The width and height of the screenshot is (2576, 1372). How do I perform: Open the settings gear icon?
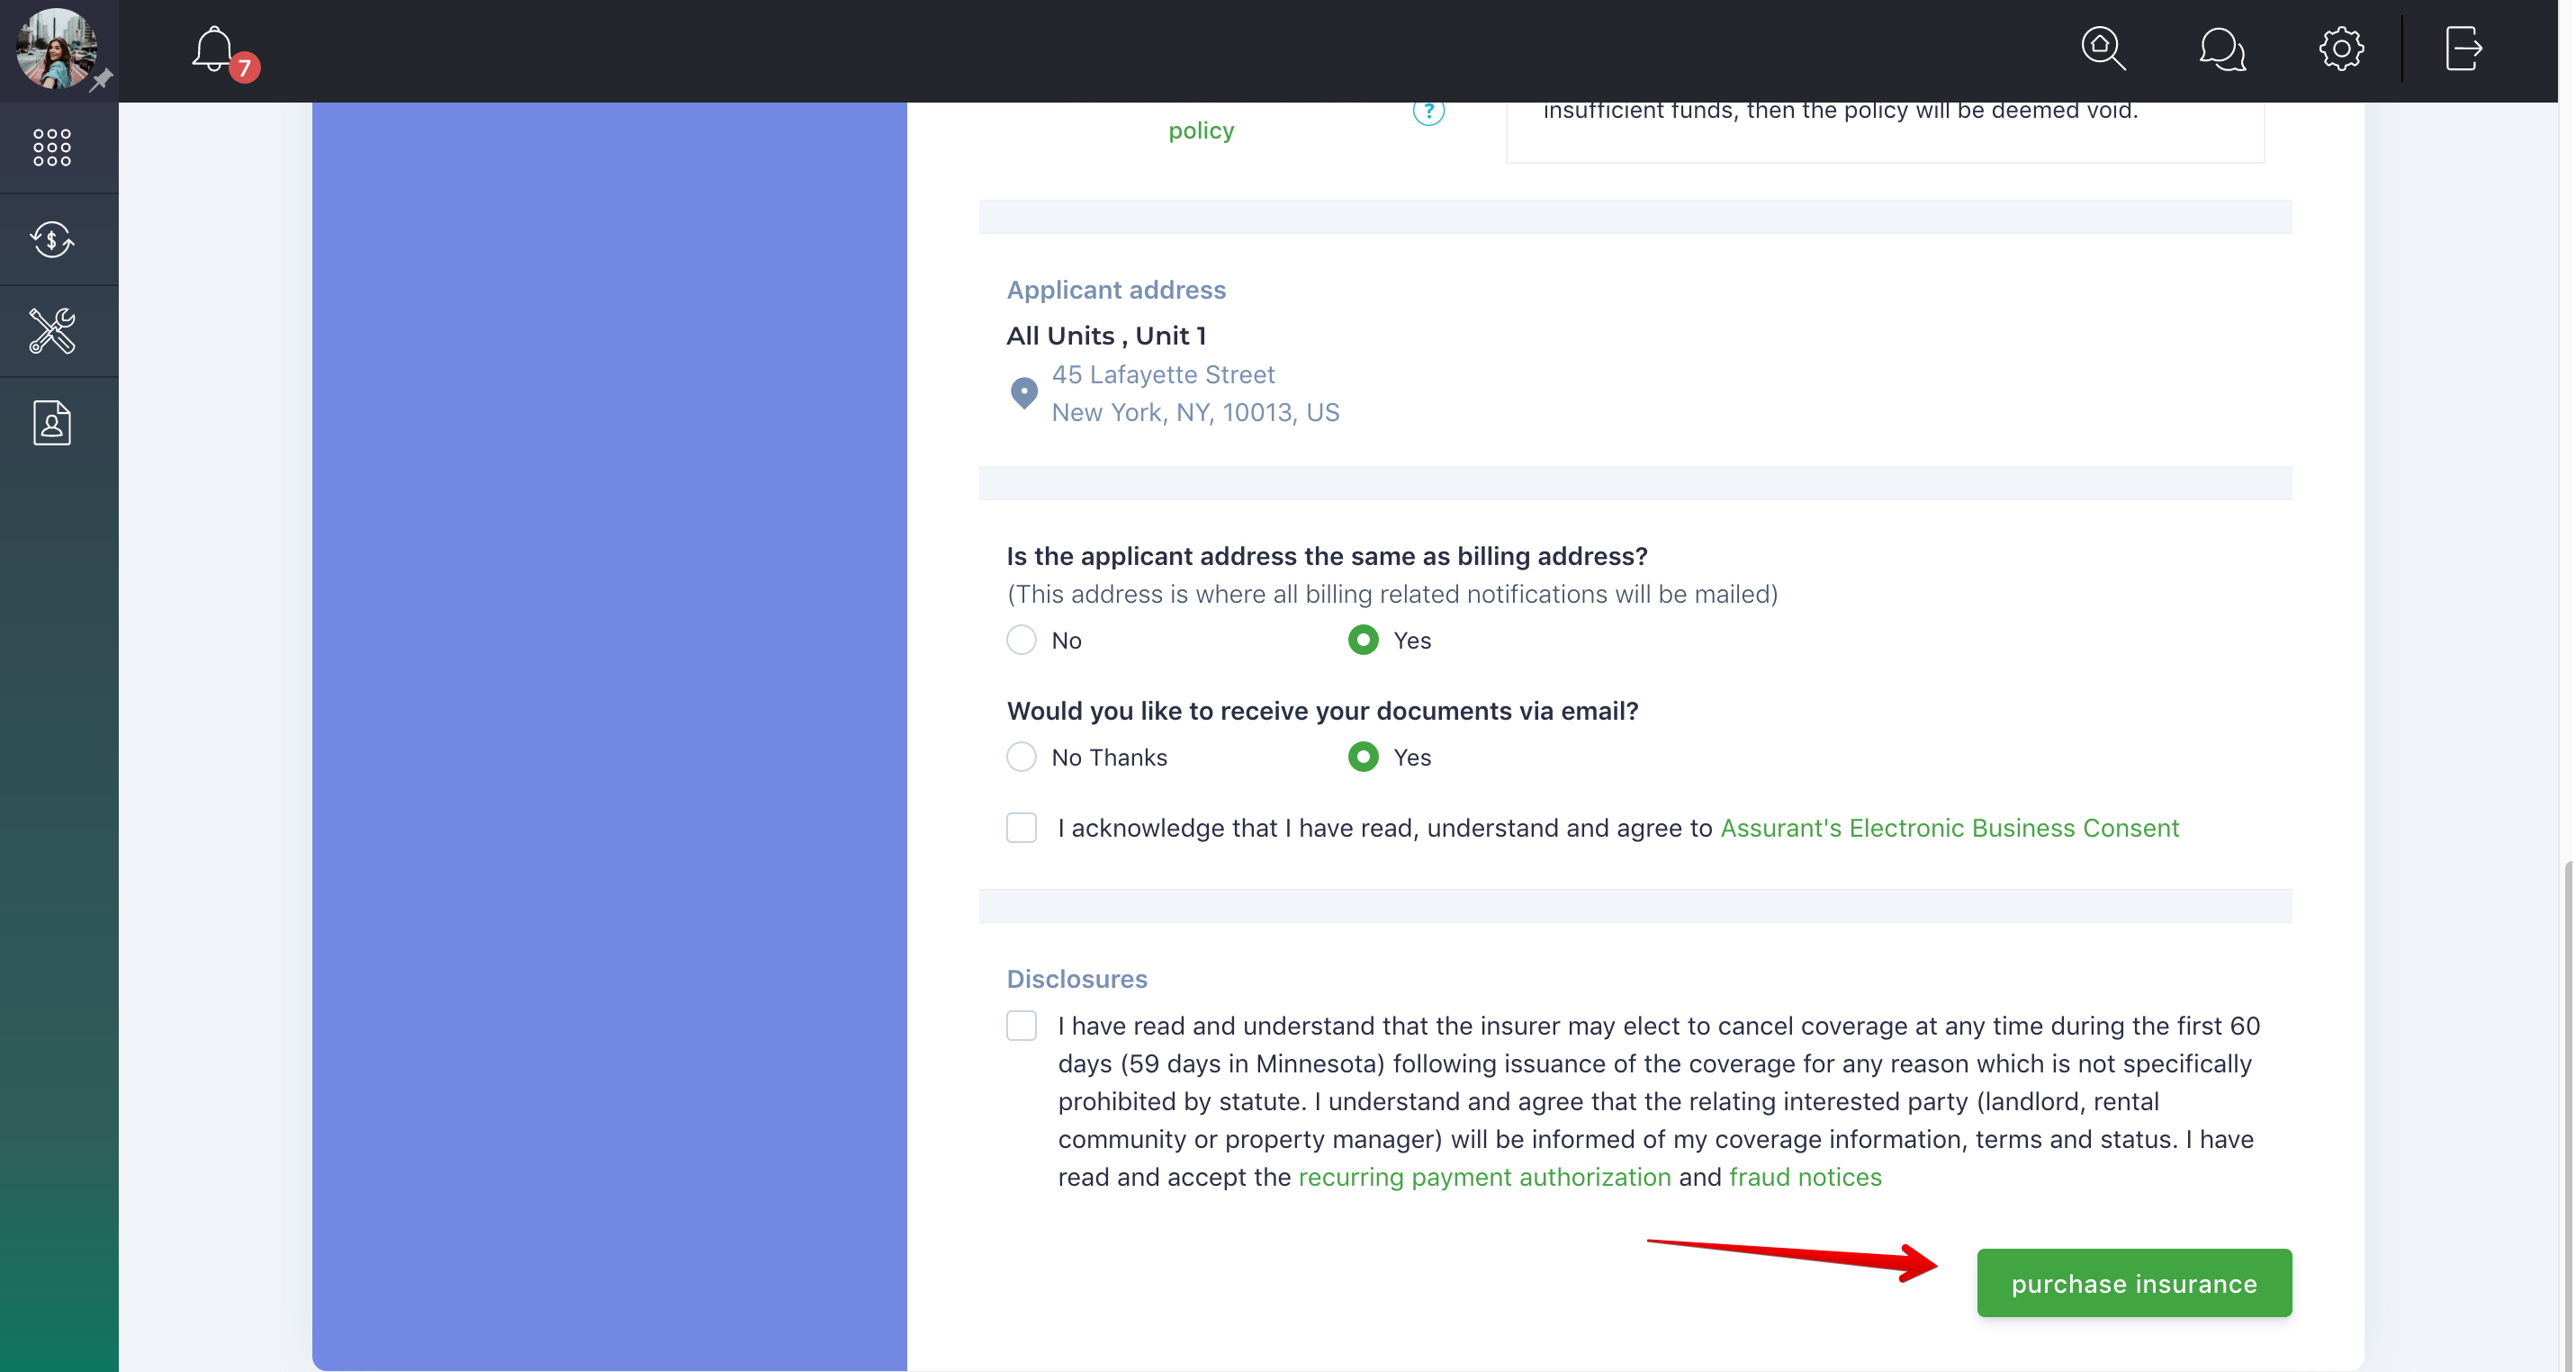click(2341, 48)
